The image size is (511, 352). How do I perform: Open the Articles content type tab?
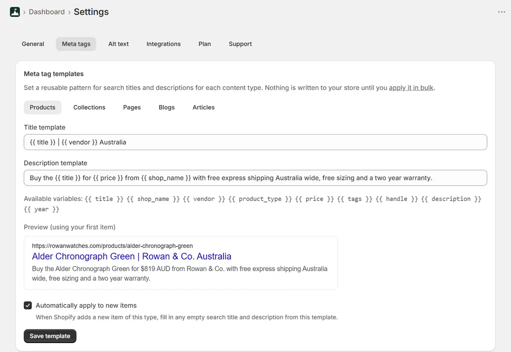coord(204,108)
